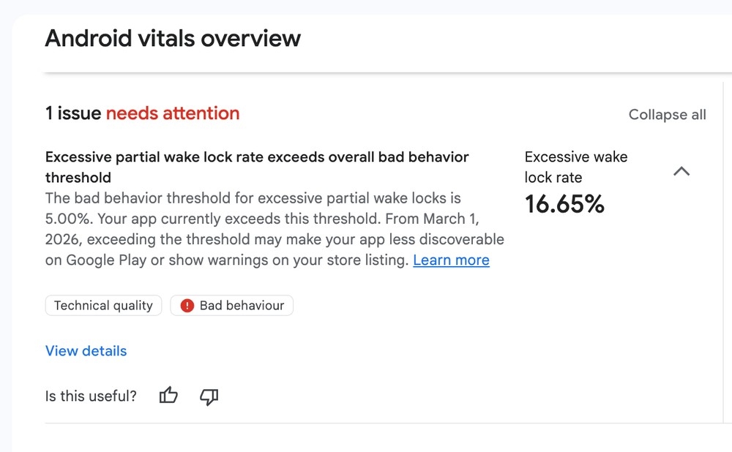The width and height of the screenshot is (732, 452).
Task: Click the Is this useful prompt text
Action: pos(91,396)
